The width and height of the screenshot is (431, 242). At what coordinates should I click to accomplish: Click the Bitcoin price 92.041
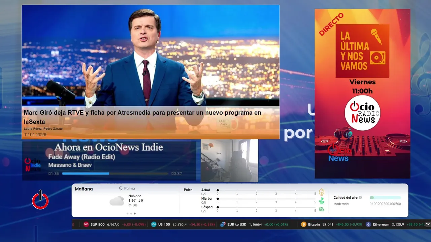pos(328,225)
